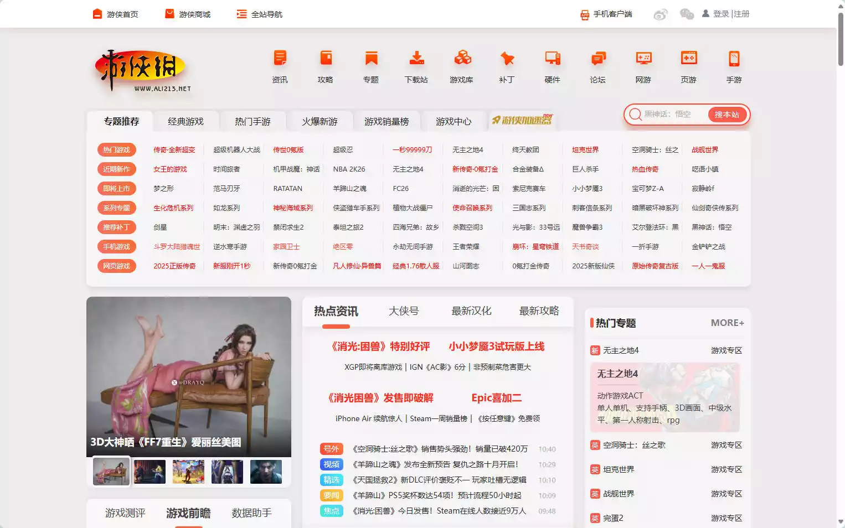
Task: Click the 号外 tag on news list
Action: click(x=331, y=449)
